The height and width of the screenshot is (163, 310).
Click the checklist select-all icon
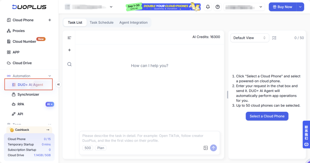click(x=274, y=38)
